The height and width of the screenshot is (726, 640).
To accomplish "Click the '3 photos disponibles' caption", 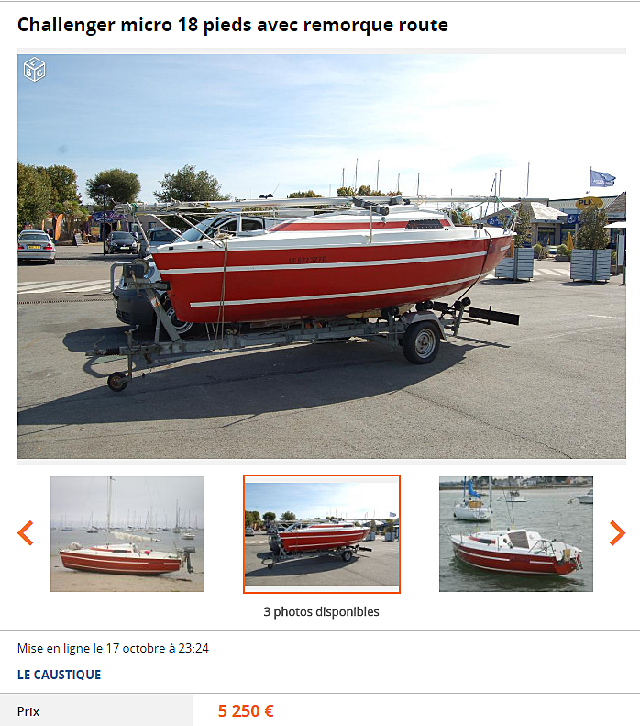I will tap(322, 611).
